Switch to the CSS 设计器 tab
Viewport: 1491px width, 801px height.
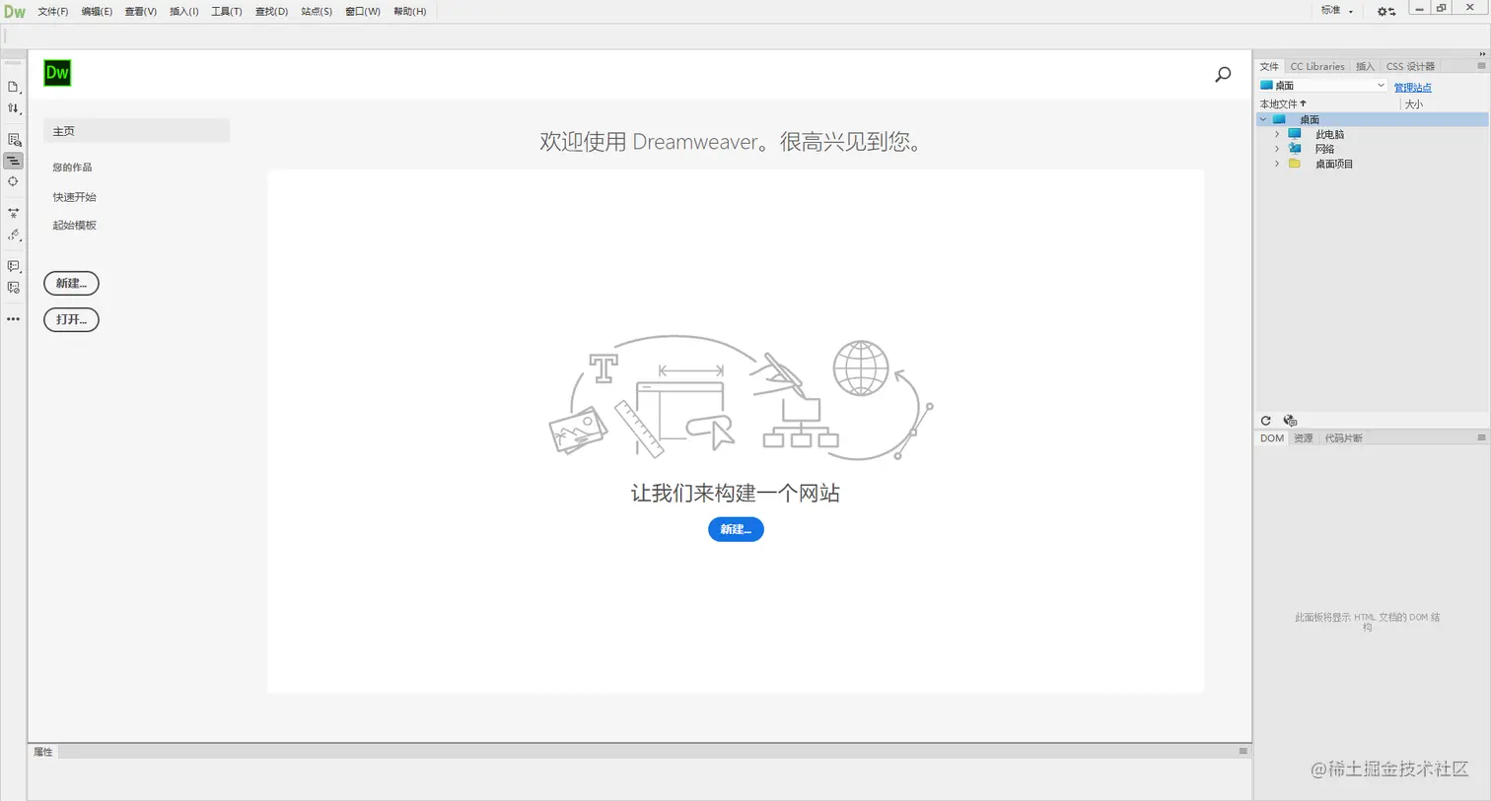coord(1410,66)
